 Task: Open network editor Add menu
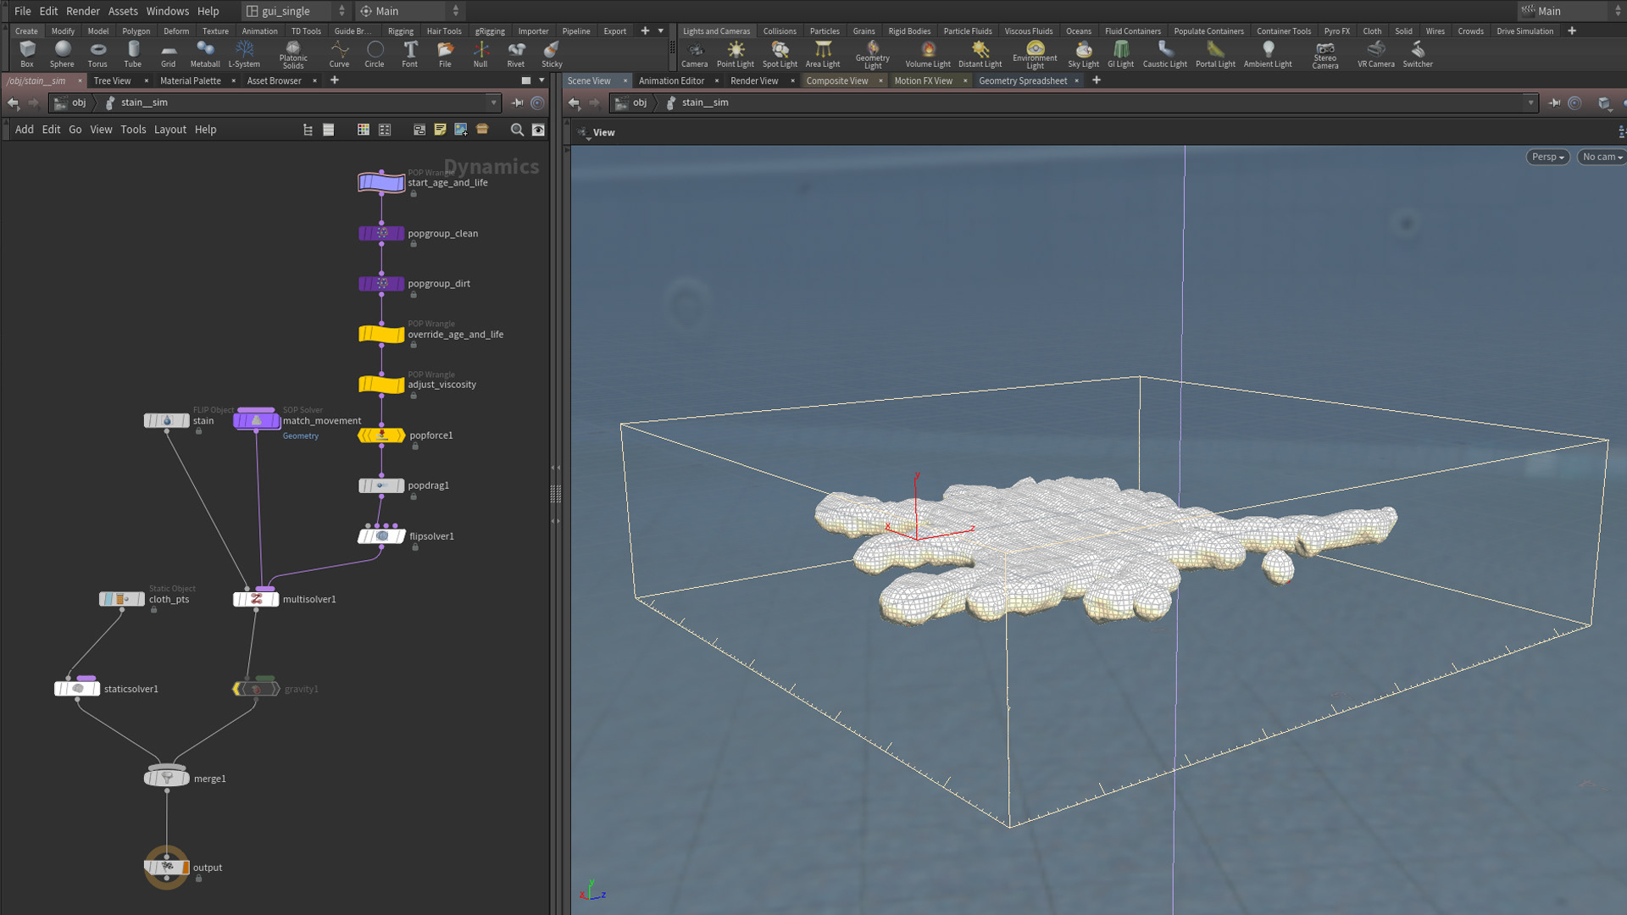tap(25, 130)
